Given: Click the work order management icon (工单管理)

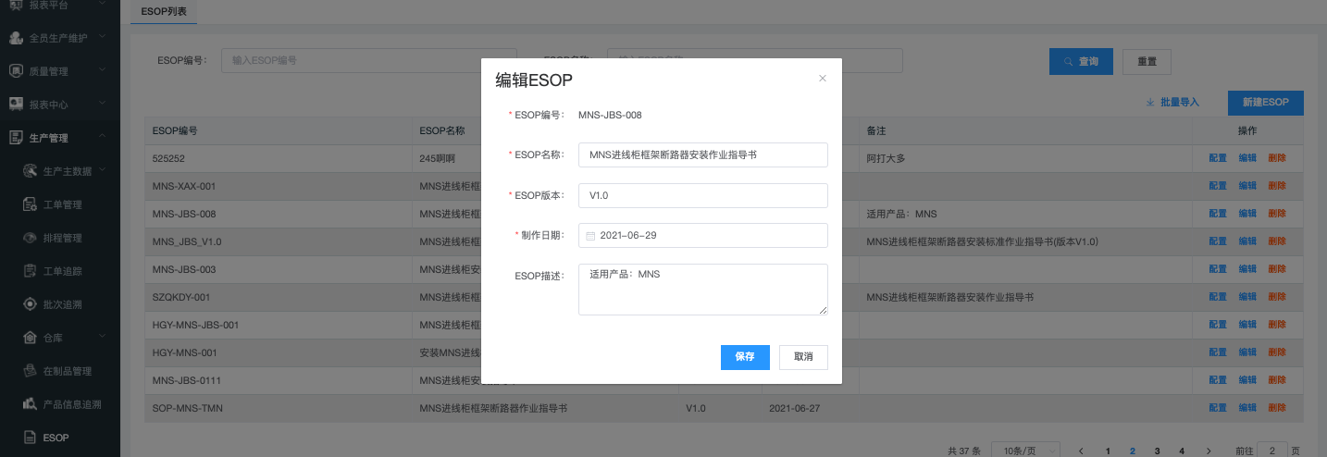Looking at the screenshot, I should click(x=29, y=204).
